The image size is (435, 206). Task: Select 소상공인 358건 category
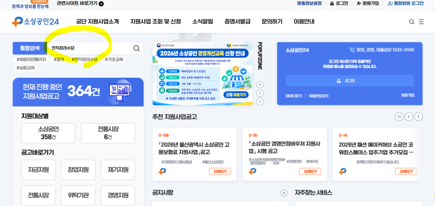(48, 133)
